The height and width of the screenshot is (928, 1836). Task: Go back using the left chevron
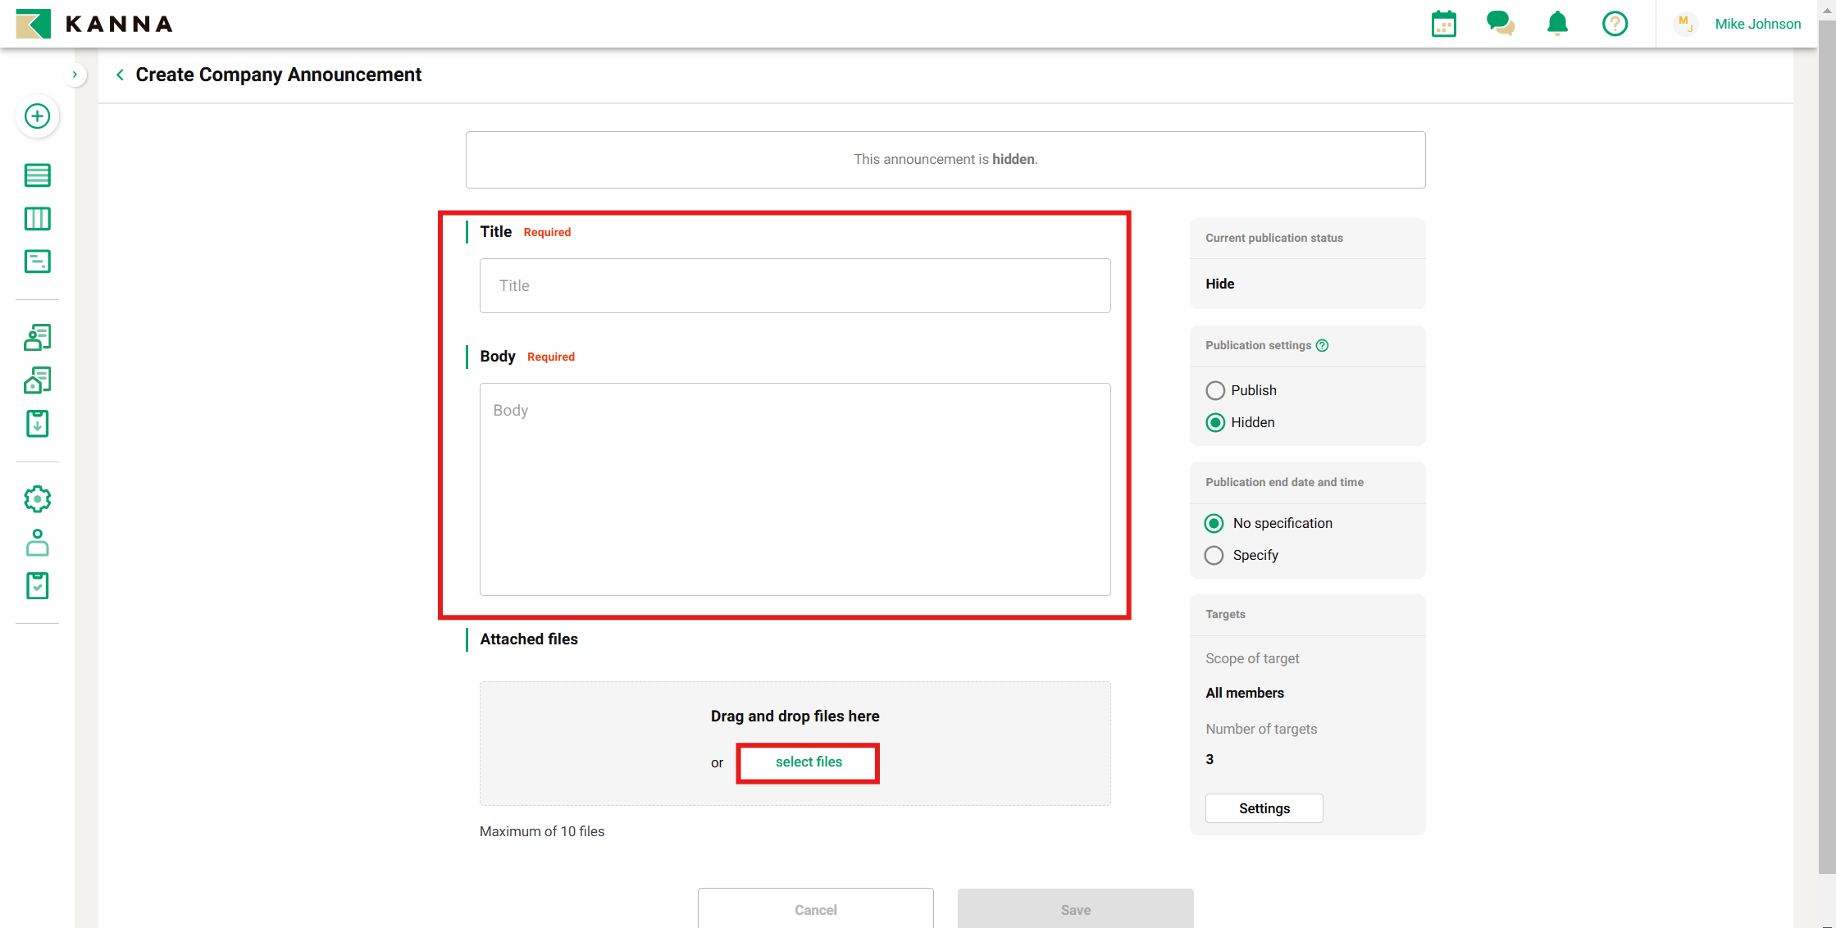pos(121,75)
